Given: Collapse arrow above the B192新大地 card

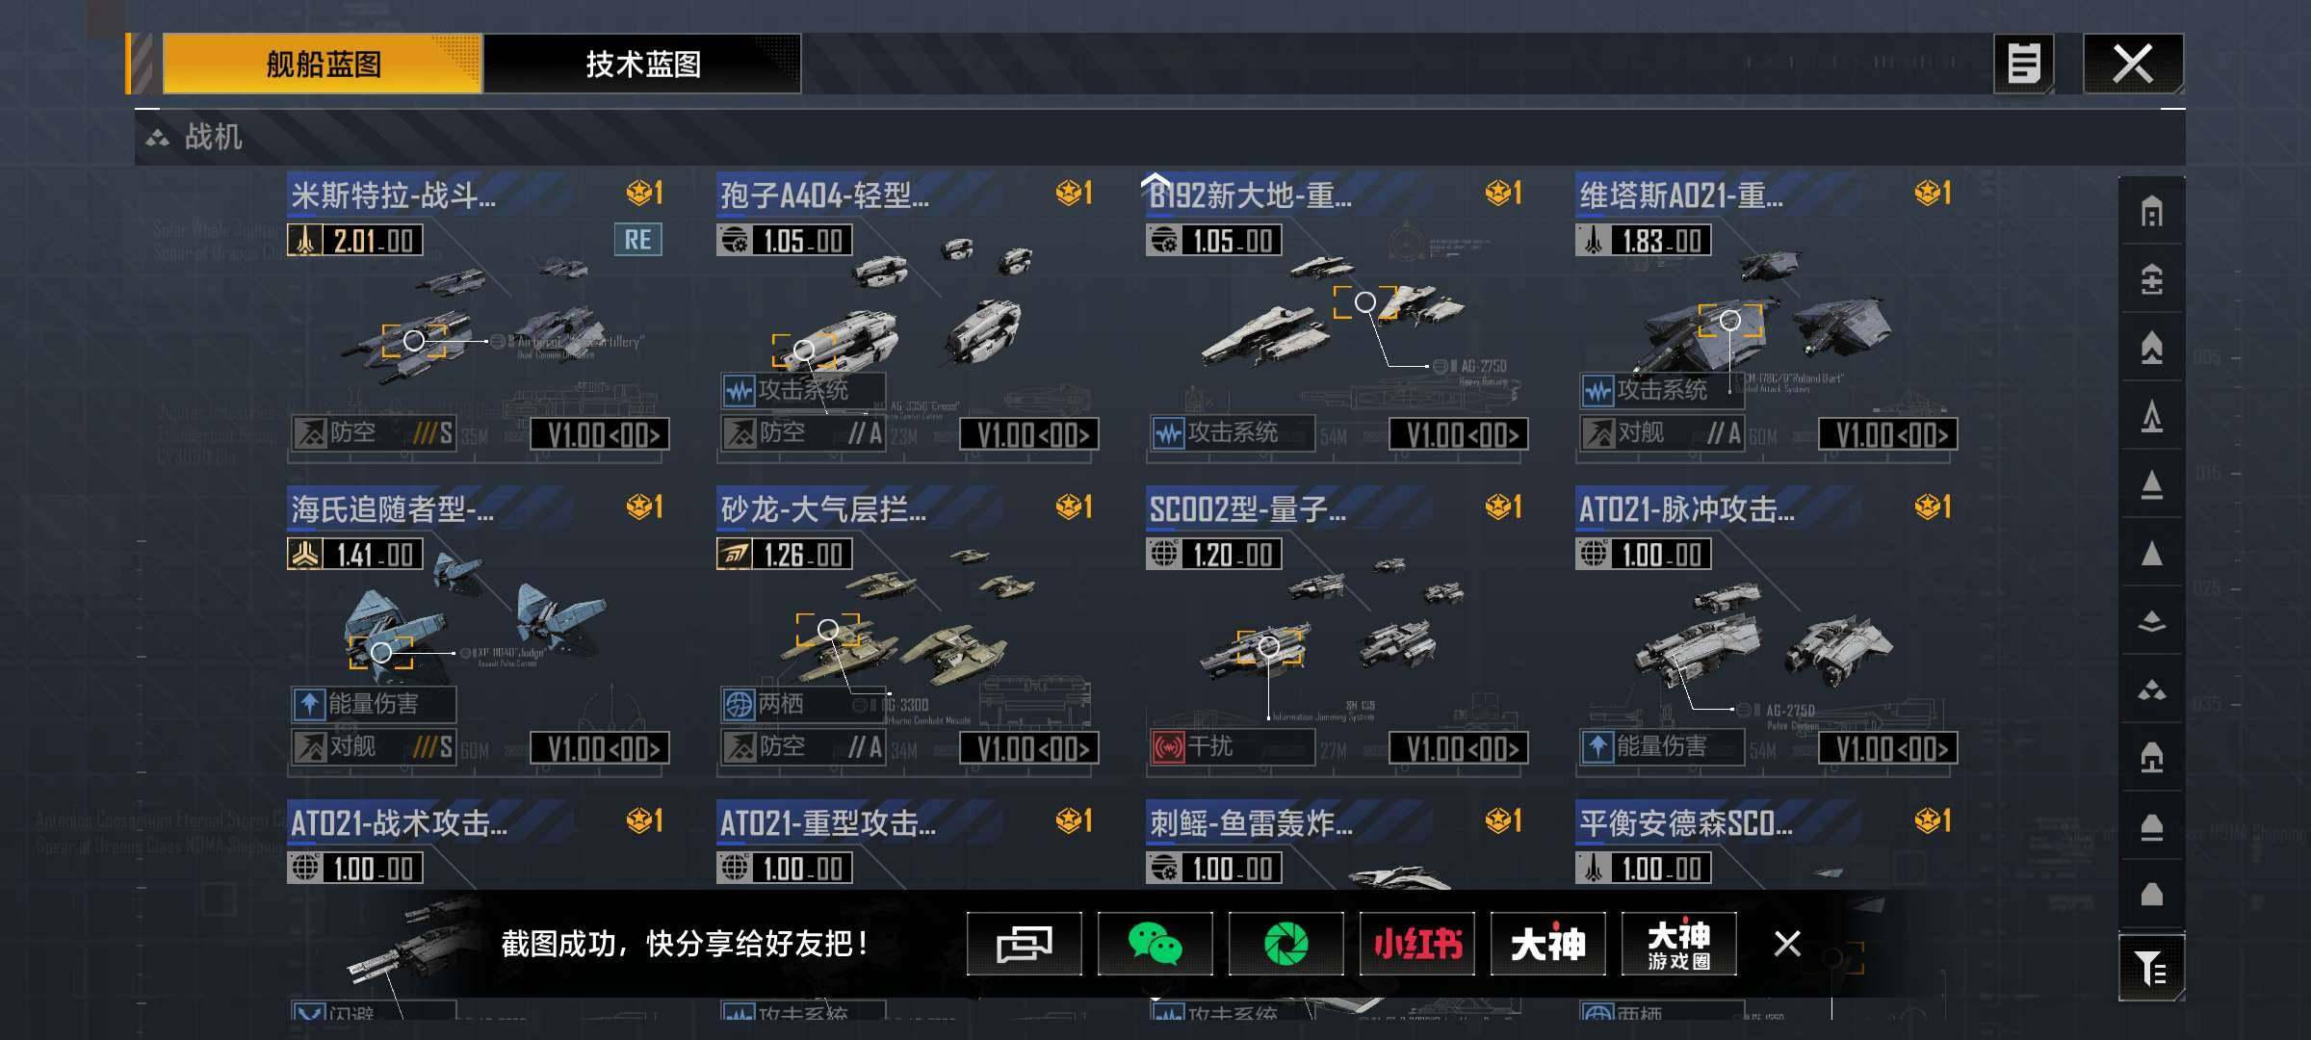Looking at the screenshot, I should point(1156,180).
